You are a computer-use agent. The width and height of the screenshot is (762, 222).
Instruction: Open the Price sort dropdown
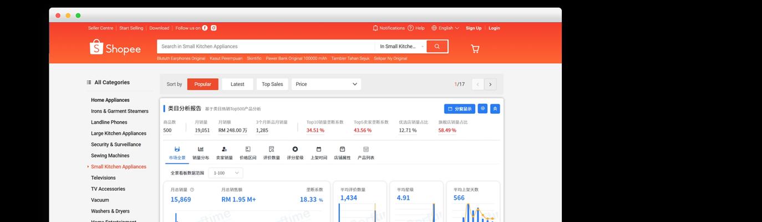(326, 84)
